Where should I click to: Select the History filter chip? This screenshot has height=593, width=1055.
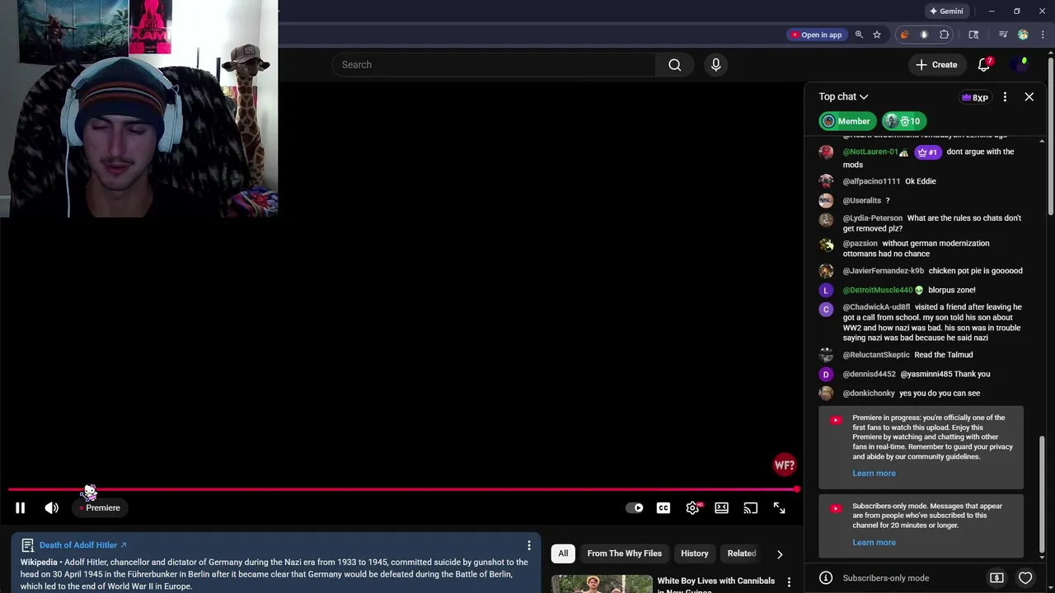point(694,553)
